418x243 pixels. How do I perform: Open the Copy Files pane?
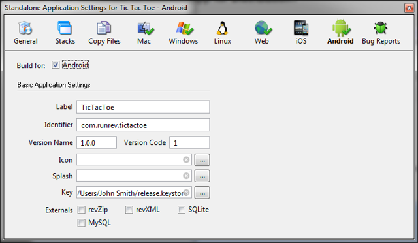pos(104,33)
